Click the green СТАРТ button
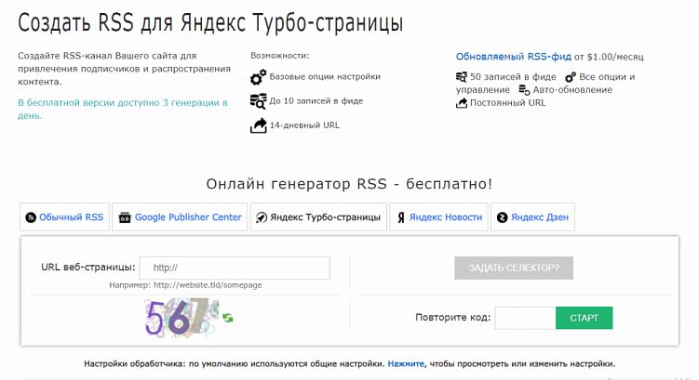 pyautogui.click(x=584, y=318)
